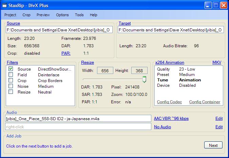Close the StaxRip window
The height and width of the screenshot is (158, 229).
(x=224, y=5)
